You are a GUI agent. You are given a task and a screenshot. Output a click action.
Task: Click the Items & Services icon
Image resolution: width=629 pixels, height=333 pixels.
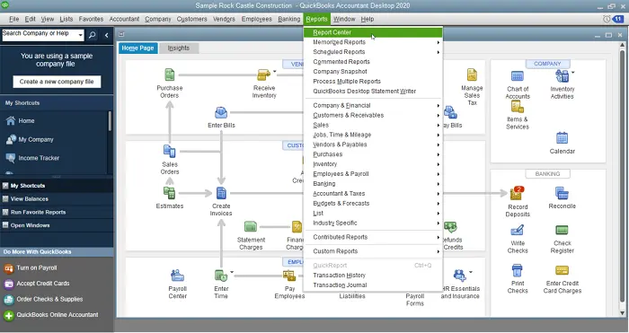coord(517,107)
